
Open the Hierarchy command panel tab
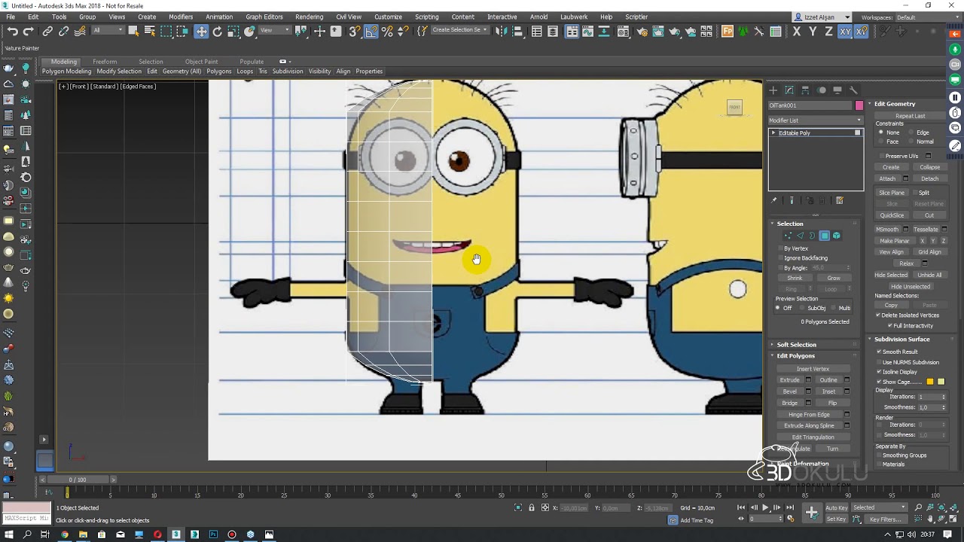click(805, 90)
